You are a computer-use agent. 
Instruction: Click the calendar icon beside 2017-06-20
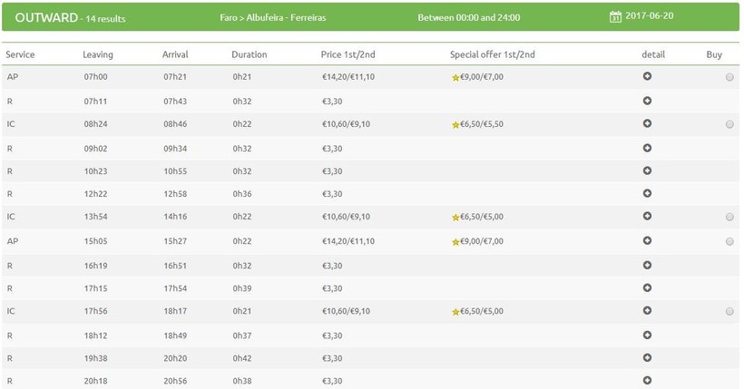[615, 16]
